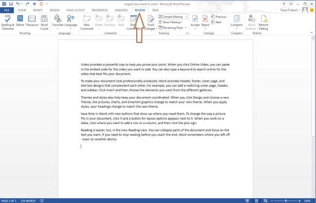
Task: Click the zoom slider handle
Action: (x=286, y=201)
